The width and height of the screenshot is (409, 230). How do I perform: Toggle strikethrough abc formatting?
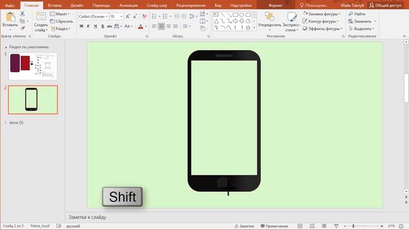[x=109, y=26]
